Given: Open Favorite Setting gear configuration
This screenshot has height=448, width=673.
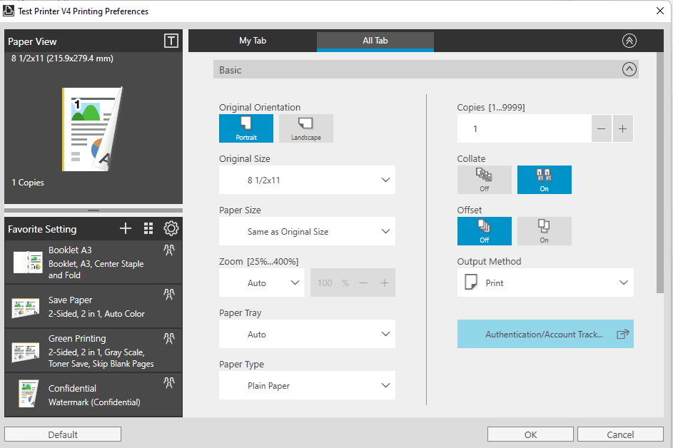Looking at the screenshot, I should tap(171, 228).
